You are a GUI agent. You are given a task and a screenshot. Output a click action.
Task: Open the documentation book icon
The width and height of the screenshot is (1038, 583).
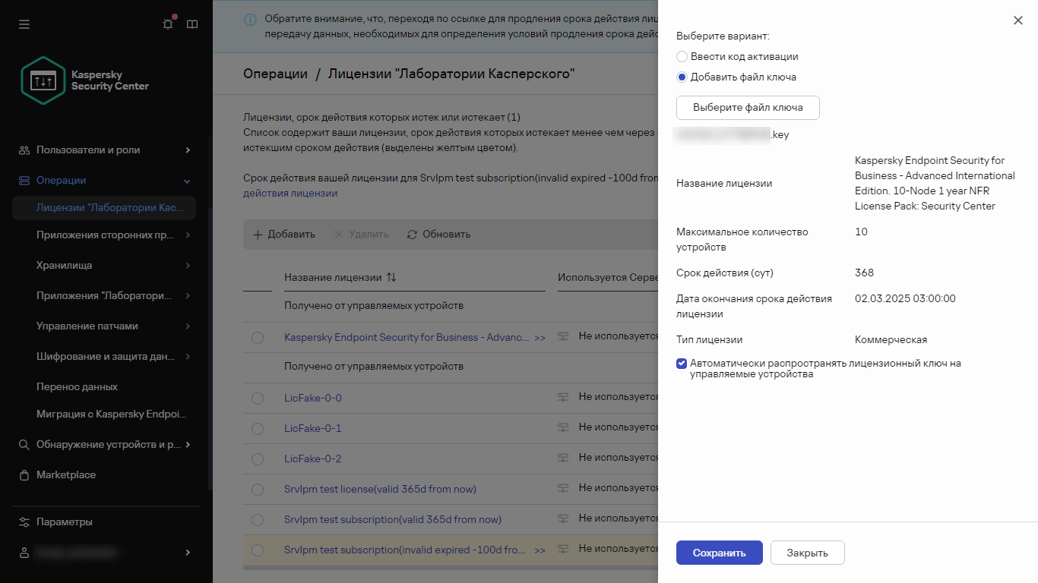tap(191, 24)
